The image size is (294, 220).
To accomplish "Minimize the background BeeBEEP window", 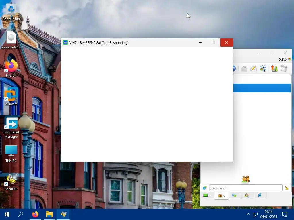I will [x=259, y=53].
